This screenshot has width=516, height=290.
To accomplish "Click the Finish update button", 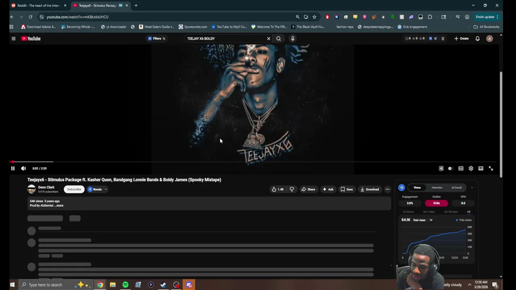I will (x=487, y=17).
